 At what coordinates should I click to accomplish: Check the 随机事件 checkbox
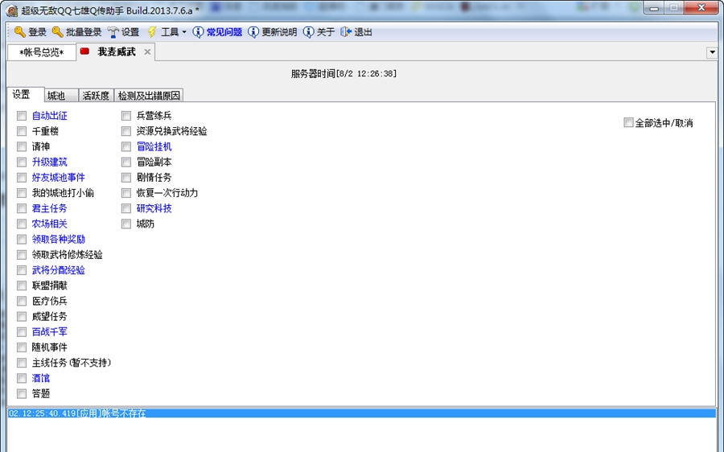tap(22, 347)
